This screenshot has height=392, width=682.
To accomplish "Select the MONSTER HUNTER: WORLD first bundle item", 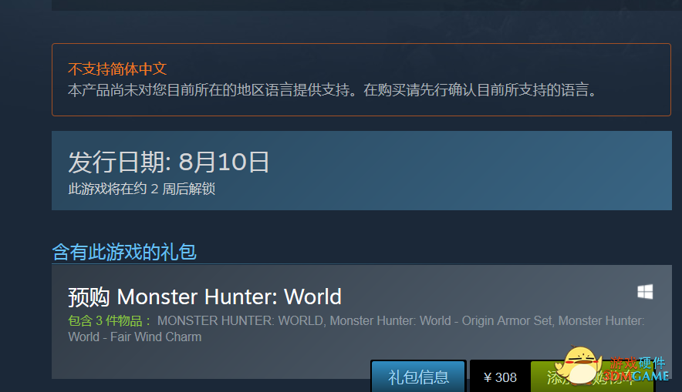I will click(241, 321).
